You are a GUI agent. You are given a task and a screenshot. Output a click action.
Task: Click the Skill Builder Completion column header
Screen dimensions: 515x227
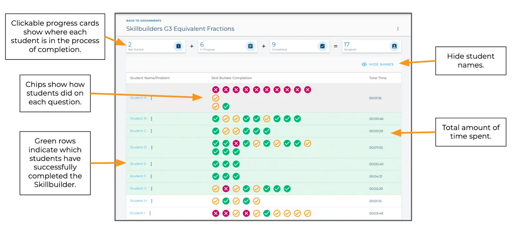click(231, 78)
